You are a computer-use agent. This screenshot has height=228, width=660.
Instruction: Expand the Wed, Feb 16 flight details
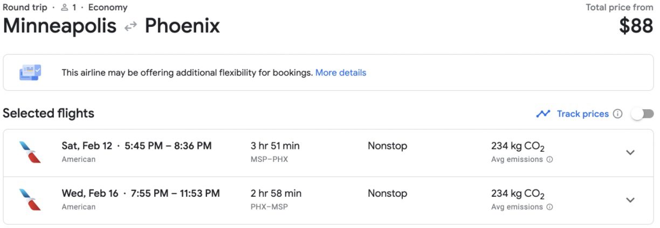(630, 199)
